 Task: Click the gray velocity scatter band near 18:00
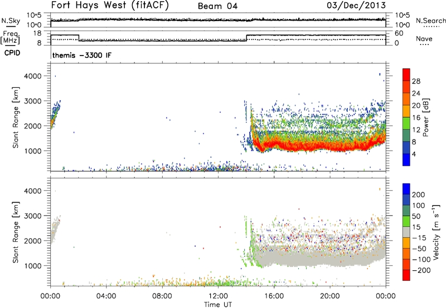tap(302, 259)
